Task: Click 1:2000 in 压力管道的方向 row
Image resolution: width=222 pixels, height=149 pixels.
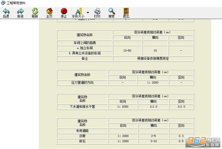Action: pyautogui.click(x=153, y=82)
